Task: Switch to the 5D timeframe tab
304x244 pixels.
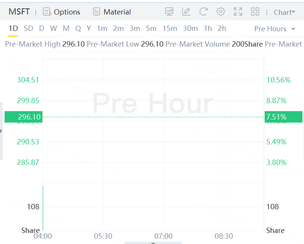Action: click(x=28, y=29)
